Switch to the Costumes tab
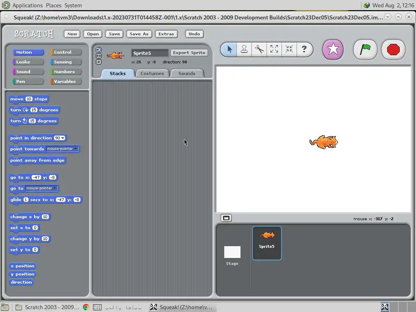Screen dimensions: 416x312 click(152, 74)
